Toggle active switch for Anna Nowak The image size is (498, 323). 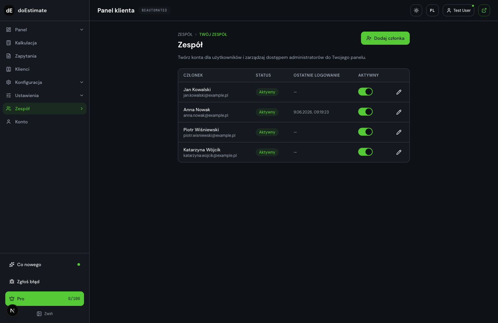coord(365,112)
